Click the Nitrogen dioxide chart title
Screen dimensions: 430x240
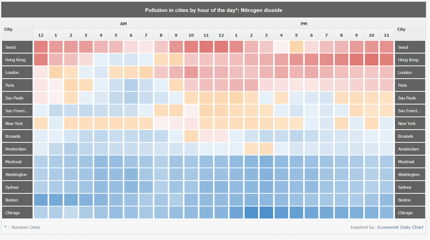click(x=213, y=10)
